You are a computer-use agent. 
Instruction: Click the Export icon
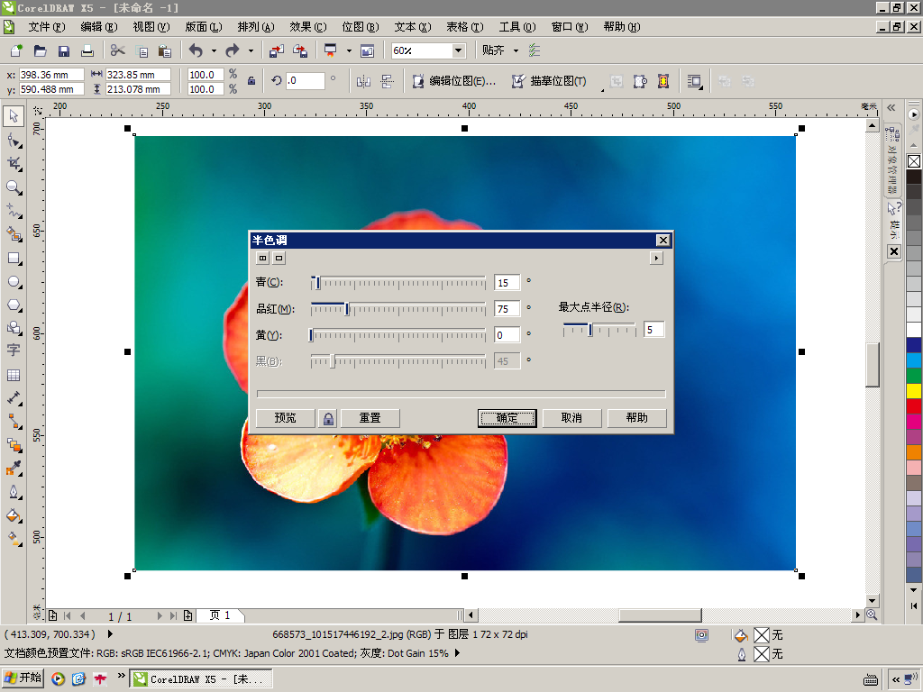tap(300, 50)
